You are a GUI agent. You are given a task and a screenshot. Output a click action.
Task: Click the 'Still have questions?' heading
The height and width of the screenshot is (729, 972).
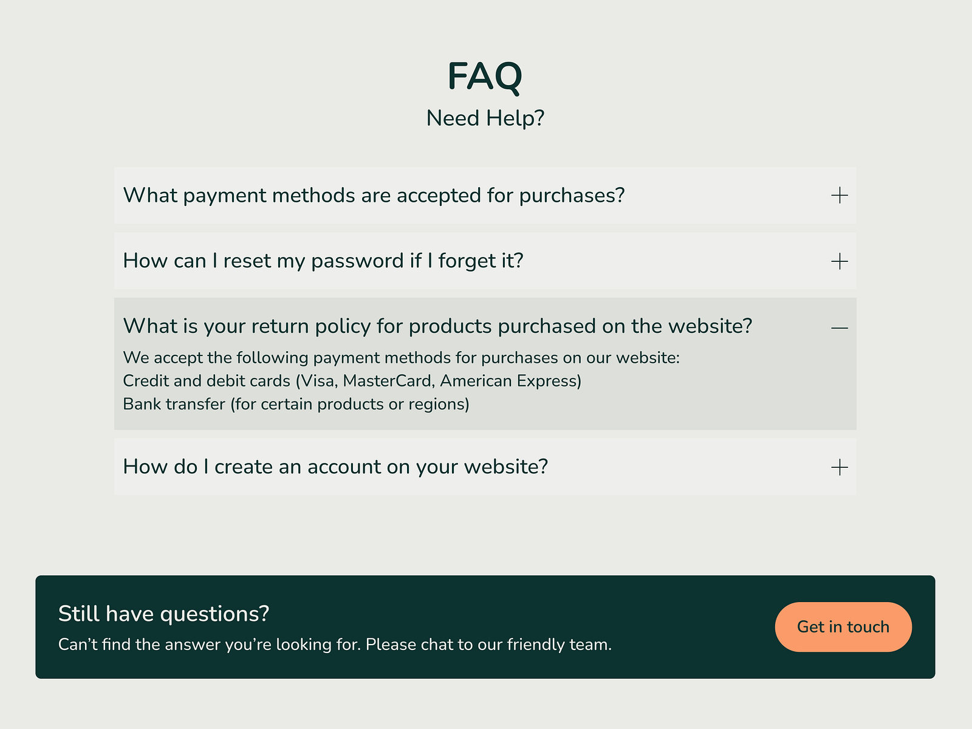164,614
